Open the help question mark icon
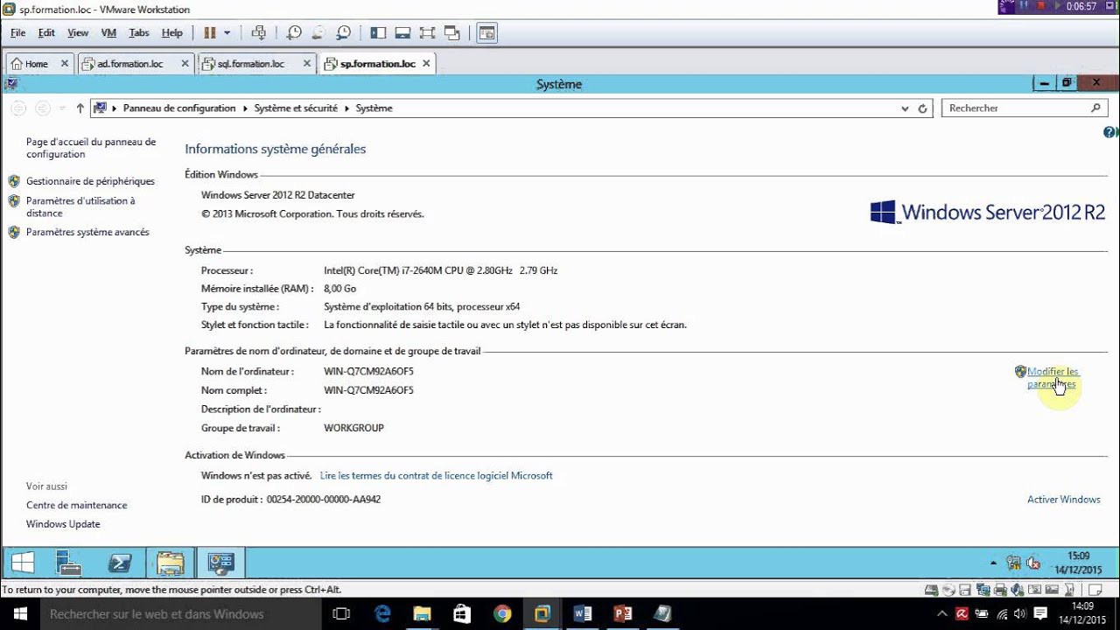The width and height of the screenshot is (1120, 630). coord(1111,132)
